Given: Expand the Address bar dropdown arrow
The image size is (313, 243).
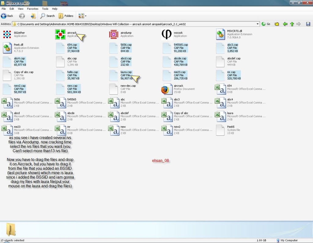Looking at the screenshot, I should point(257,24).
